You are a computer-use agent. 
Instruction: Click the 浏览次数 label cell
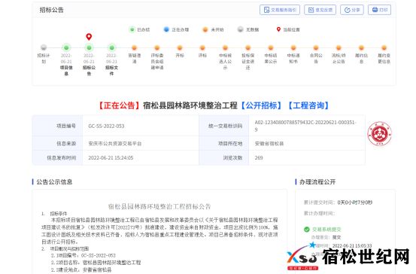224,158
